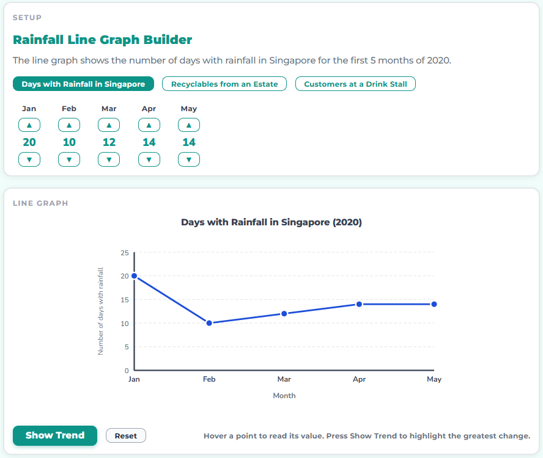Decrease the Apr rainfall value
Screen dimensions: 543x458
149,159
